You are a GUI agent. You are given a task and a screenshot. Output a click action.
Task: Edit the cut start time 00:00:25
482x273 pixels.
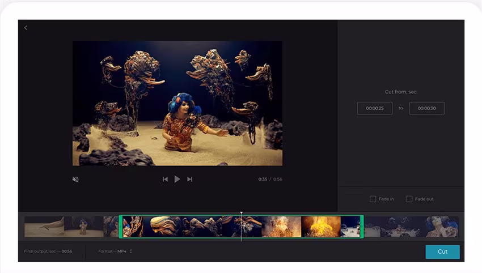pyautogui.click(x=375, y=108)
